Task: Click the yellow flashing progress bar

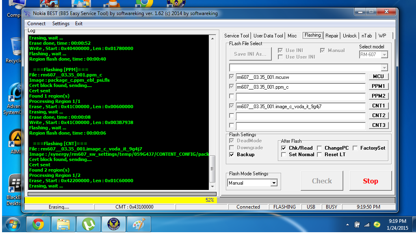Action: point(120,200)
